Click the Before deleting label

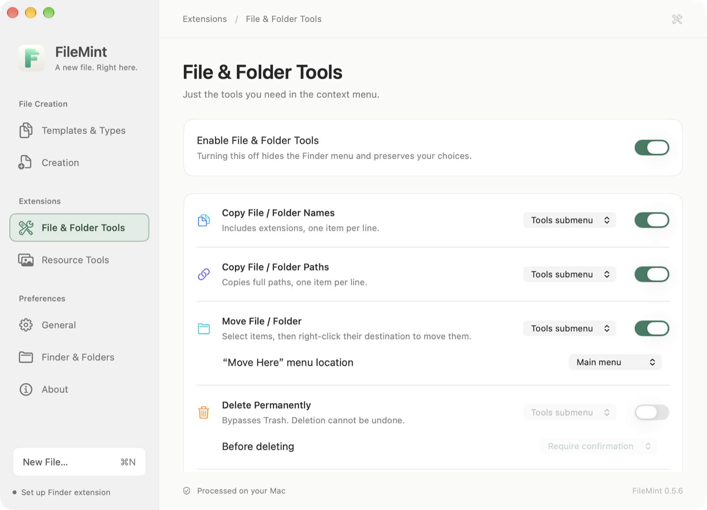click(x=258, y=446)
